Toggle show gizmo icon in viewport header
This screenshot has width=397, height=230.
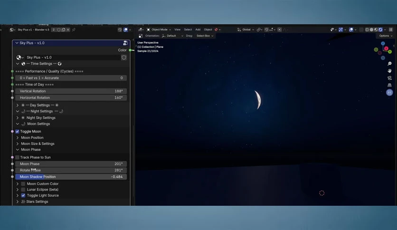(x=341, y=29)
